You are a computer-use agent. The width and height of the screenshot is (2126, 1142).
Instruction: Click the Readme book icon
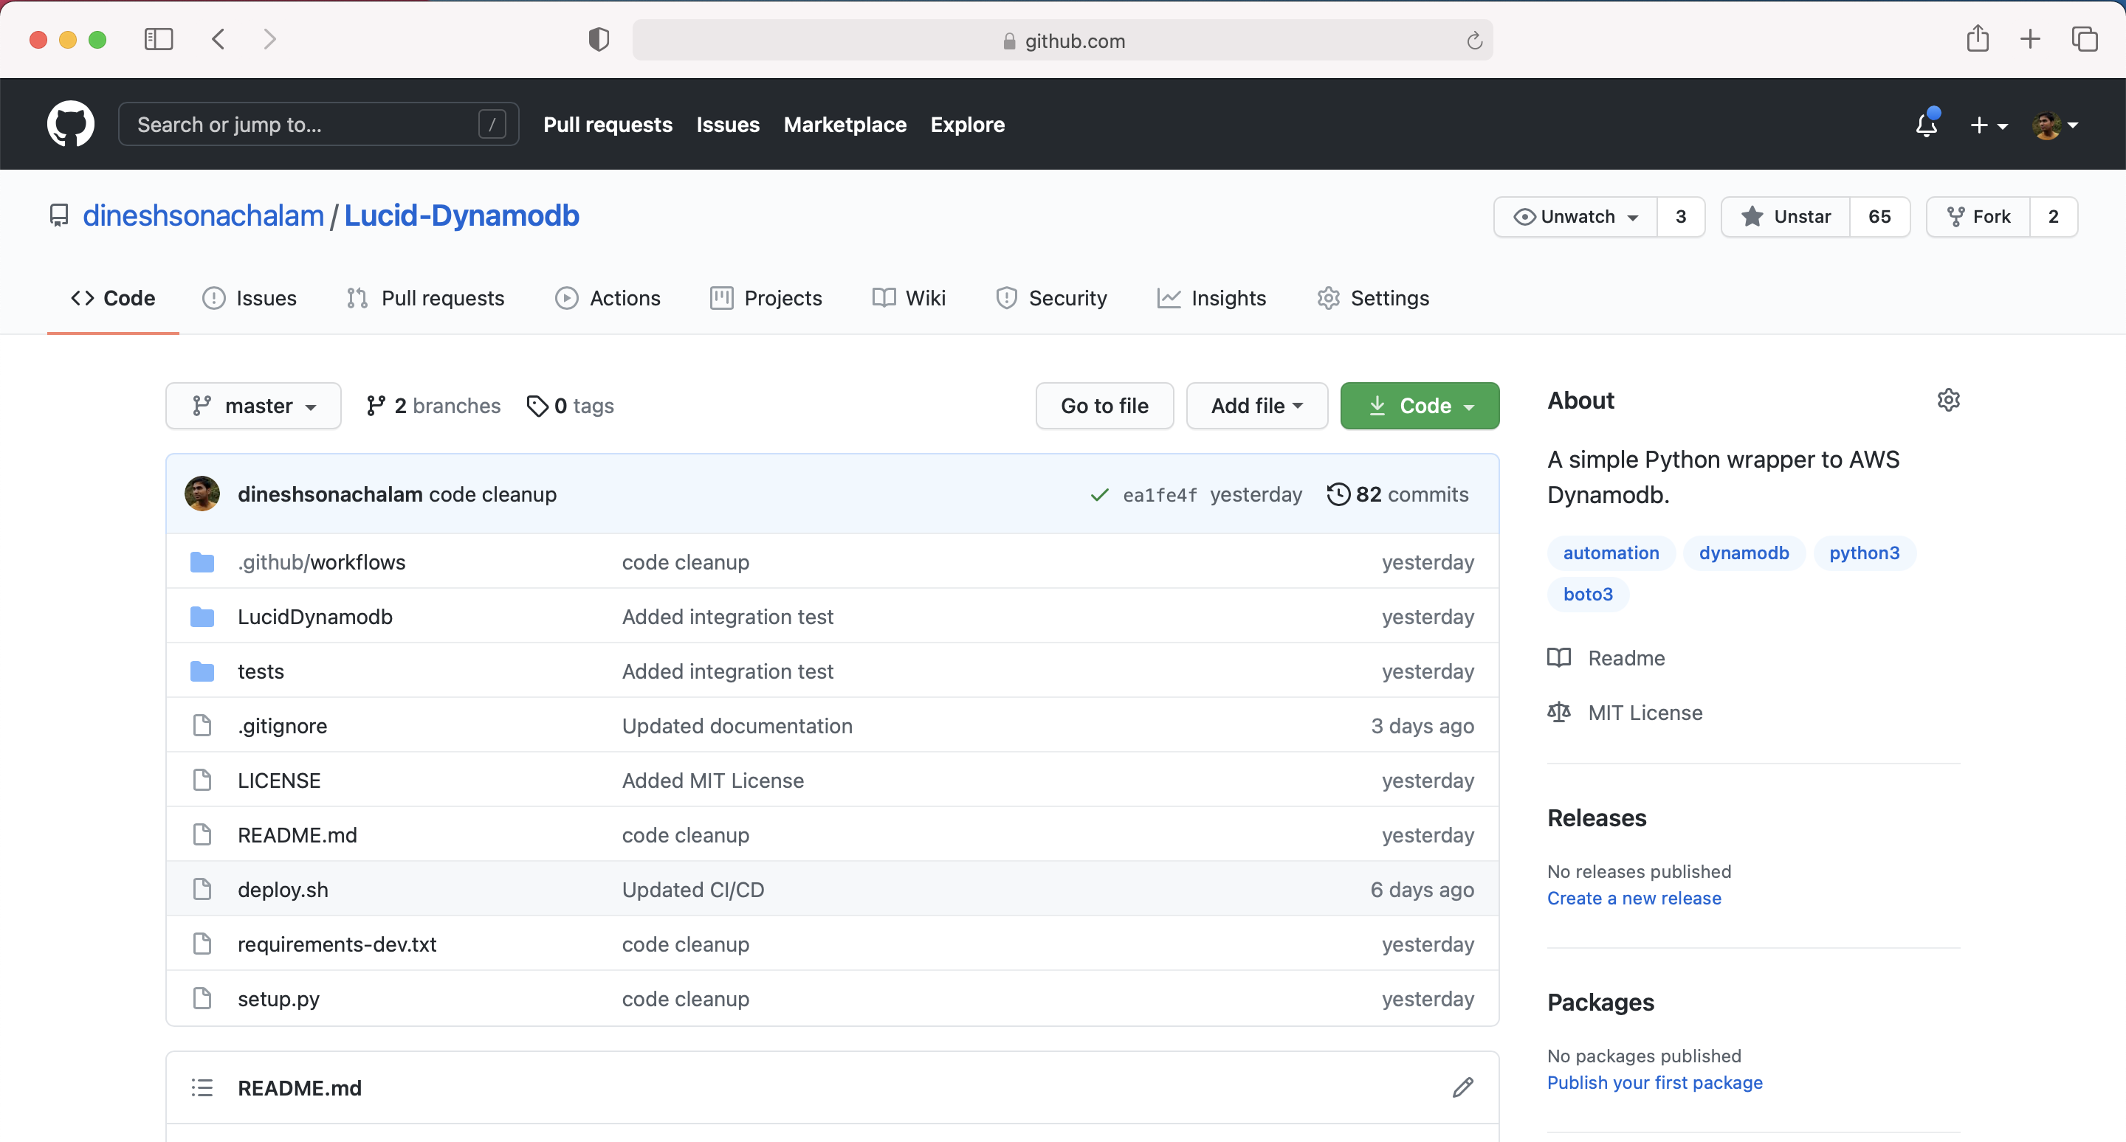[1559, 657]
